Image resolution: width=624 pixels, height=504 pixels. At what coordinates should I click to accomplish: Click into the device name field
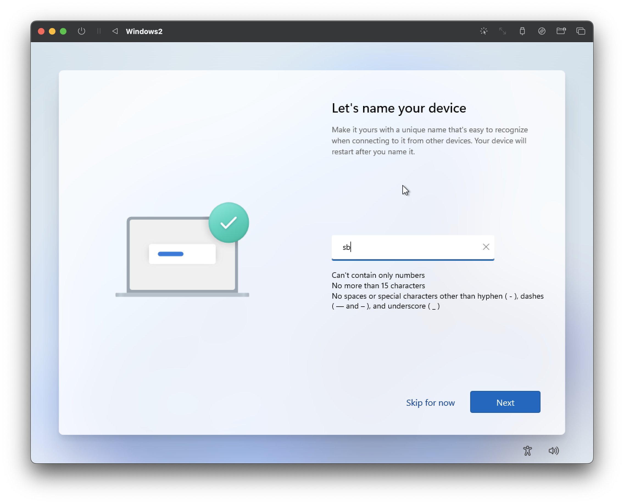[x=407, y=247]
